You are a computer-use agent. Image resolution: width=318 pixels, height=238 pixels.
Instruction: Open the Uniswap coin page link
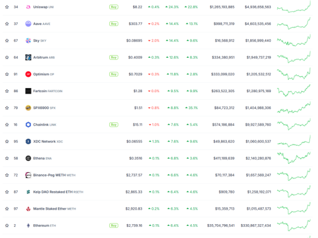(x=43, y=7)
